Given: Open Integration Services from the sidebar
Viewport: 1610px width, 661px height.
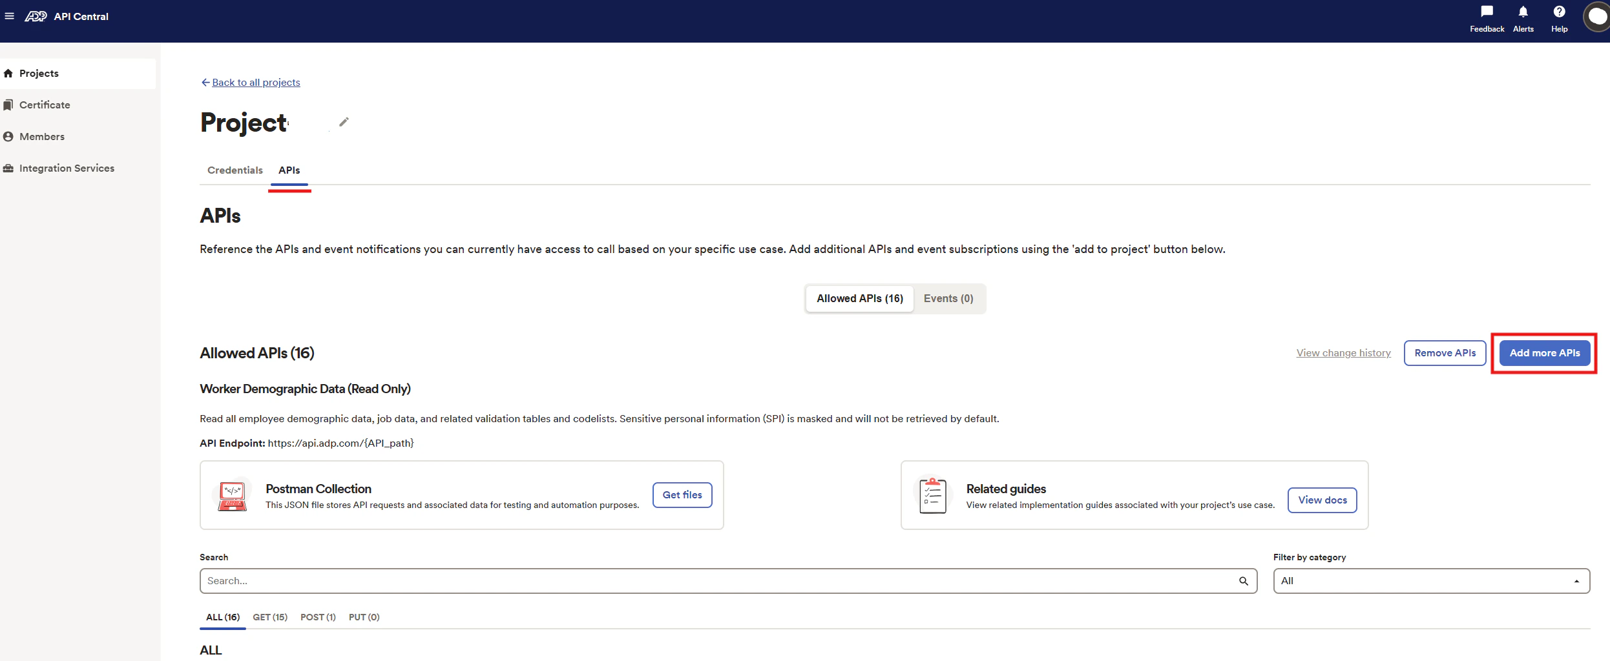Looking at the screenshot, I should pyautogui.click(x=67, y=168).
